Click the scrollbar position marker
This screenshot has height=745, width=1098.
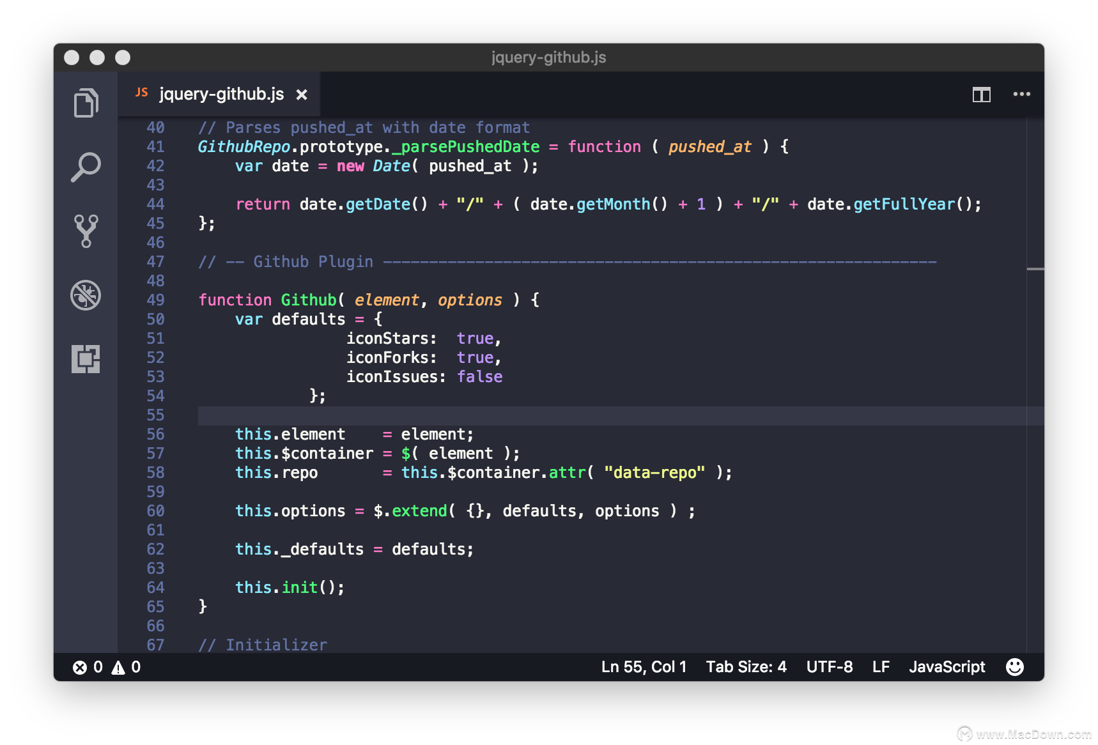pos(1035,269)
